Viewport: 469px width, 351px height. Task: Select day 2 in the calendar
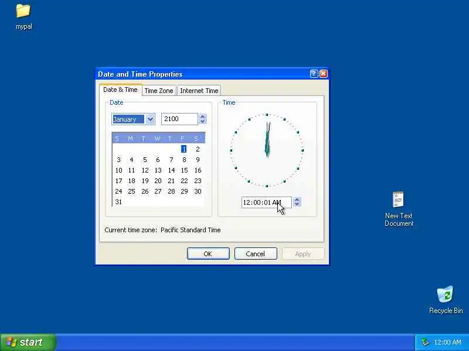point(198,149)
